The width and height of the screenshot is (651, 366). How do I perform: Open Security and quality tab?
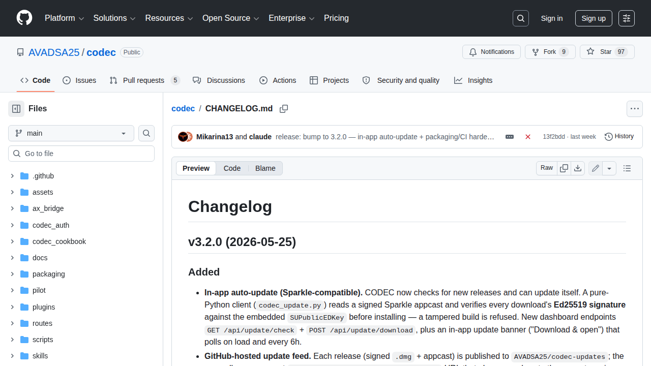pos(401,80)
